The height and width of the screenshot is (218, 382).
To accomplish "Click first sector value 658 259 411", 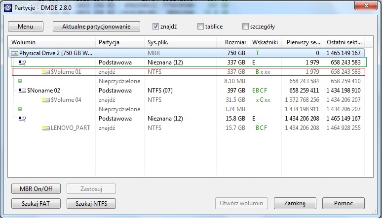I will coord(304,91).
